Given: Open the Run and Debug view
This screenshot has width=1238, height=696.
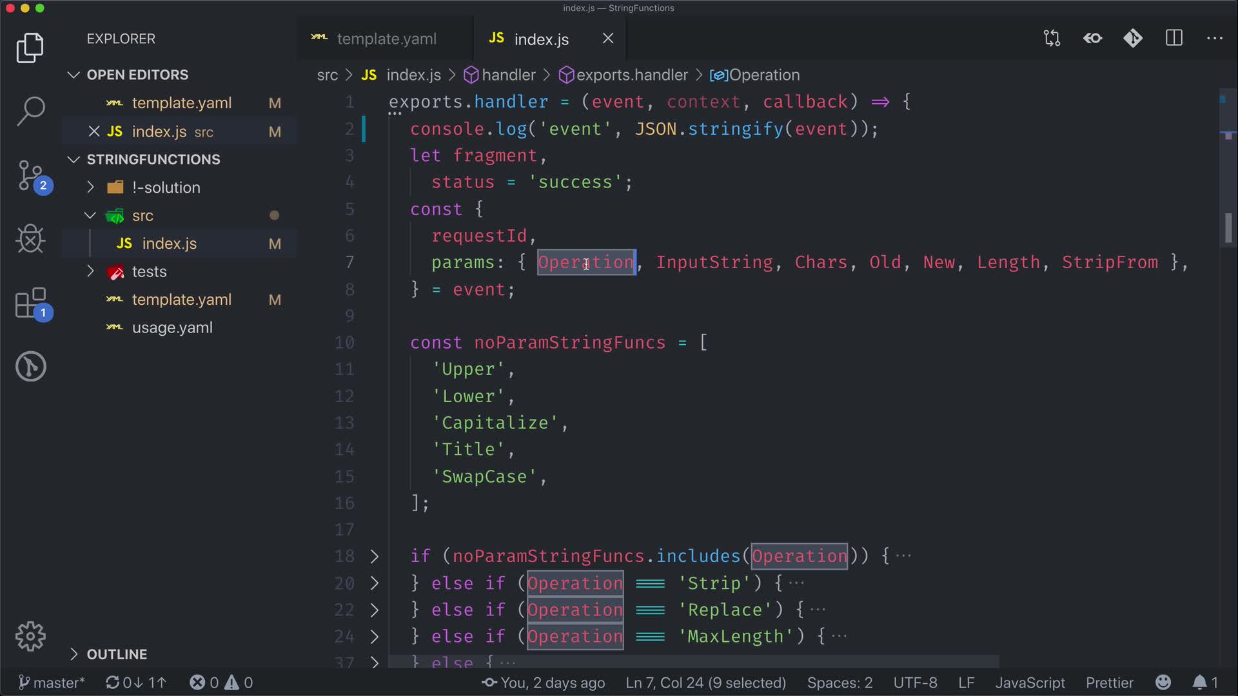Looking at the screenshot, I should pos(30,239).
